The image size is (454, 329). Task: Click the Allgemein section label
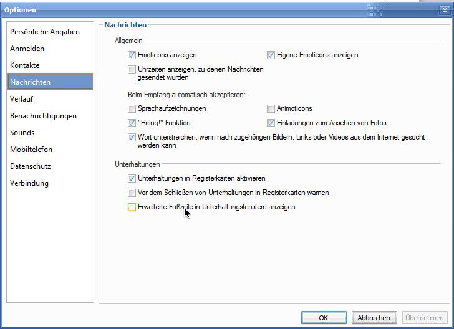[128, 41]
